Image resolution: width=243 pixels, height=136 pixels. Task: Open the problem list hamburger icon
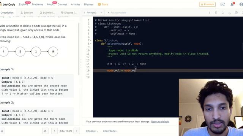click(x=2, y=131)
